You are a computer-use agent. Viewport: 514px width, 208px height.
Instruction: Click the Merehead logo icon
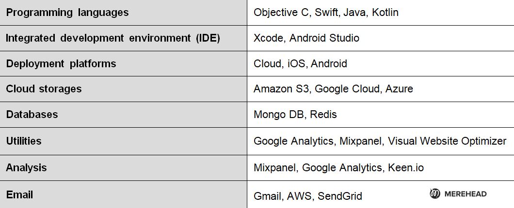[x=435, y=194]
